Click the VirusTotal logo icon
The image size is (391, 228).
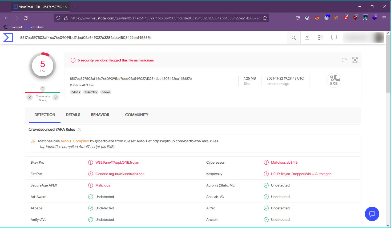(x=8, y=38)
